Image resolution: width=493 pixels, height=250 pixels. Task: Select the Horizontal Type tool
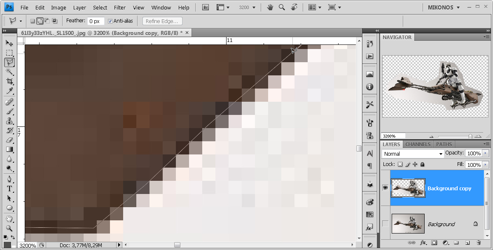click(9, 189)
